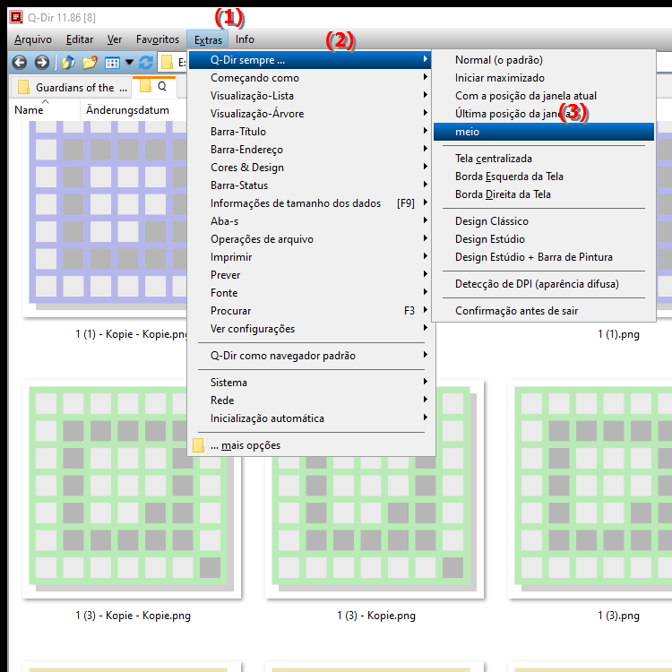This screenshot has height=672, width=672.
Task: Open the Editar menu
Action: pyautogui.click(x=79, y=39)
